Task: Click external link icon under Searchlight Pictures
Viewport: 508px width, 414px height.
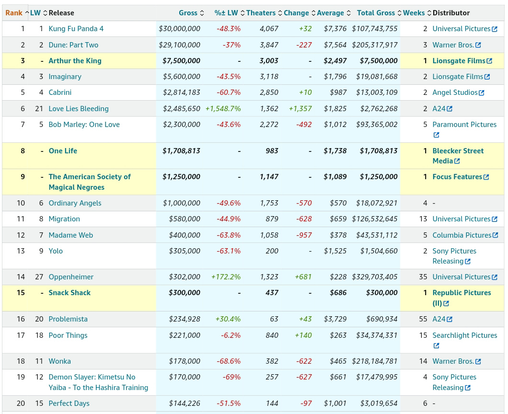Action: tap(437, 345)
